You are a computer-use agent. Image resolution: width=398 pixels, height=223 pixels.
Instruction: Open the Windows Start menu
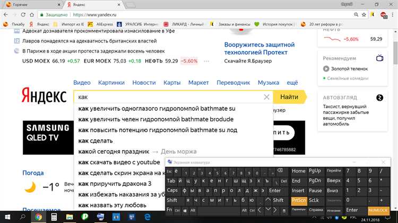pos(7,217)
